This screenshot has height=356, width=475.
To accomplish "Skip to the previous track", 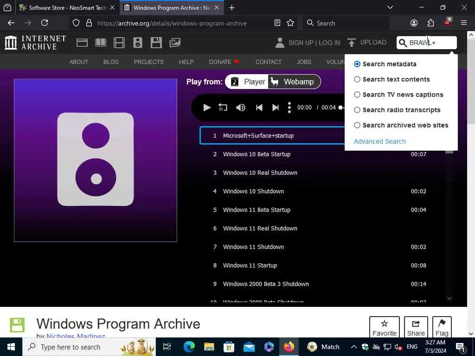I will pyautogui.click(x=259, y=108).
